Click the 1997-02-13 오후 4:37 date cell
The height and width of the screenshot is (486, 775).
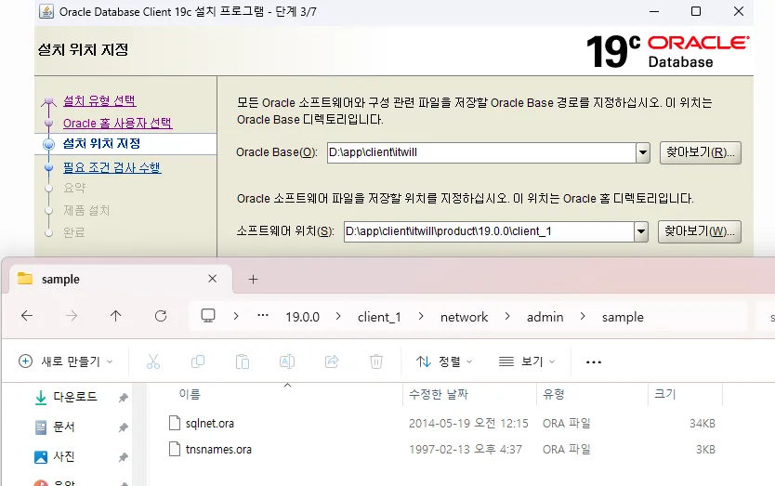[x=466, y=449]
